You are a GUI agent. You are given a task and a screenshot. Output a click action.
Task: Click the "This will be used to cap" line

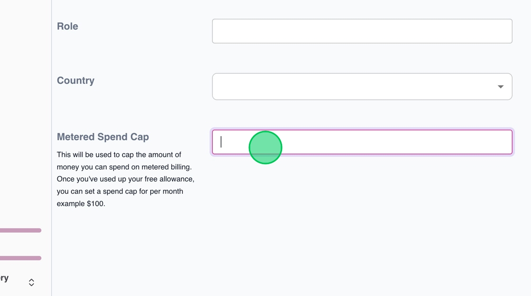119,155
